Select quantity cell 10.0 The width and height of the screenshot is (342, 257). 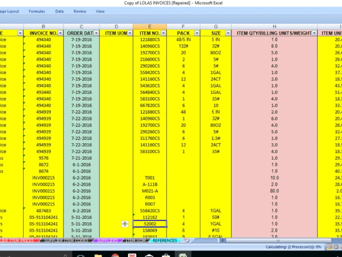274,178
